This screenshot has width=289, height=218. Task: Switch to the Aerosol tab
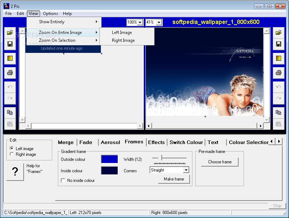pos(111,142)
